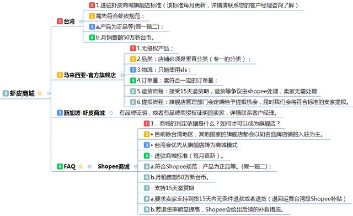Select topic b.若退货率明显提高
The width and height of the screenshot is (353, 216).
click(x=217, y=209)
